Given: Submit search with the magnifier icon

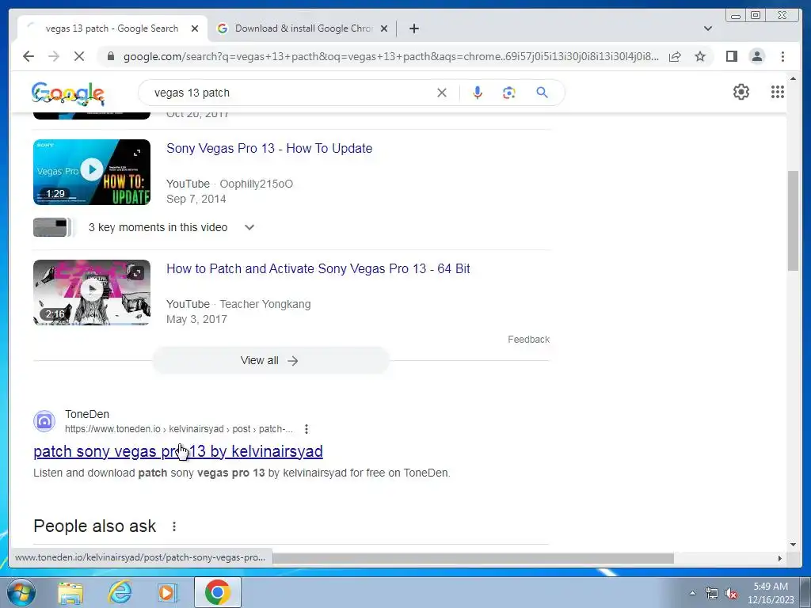Looking at the screenshot, I should point(542,93).
